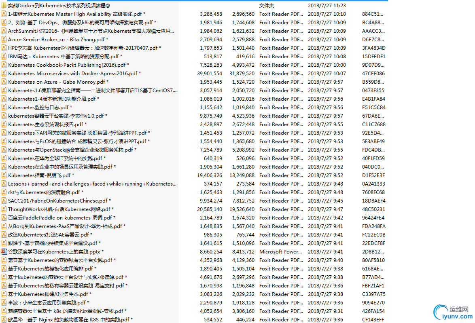Viewport: 475px width, 323px height.
Task: Select PDF icon for 从Borg到Kubernetes-PaaS产品设计 file
Action: pos(4,226)
